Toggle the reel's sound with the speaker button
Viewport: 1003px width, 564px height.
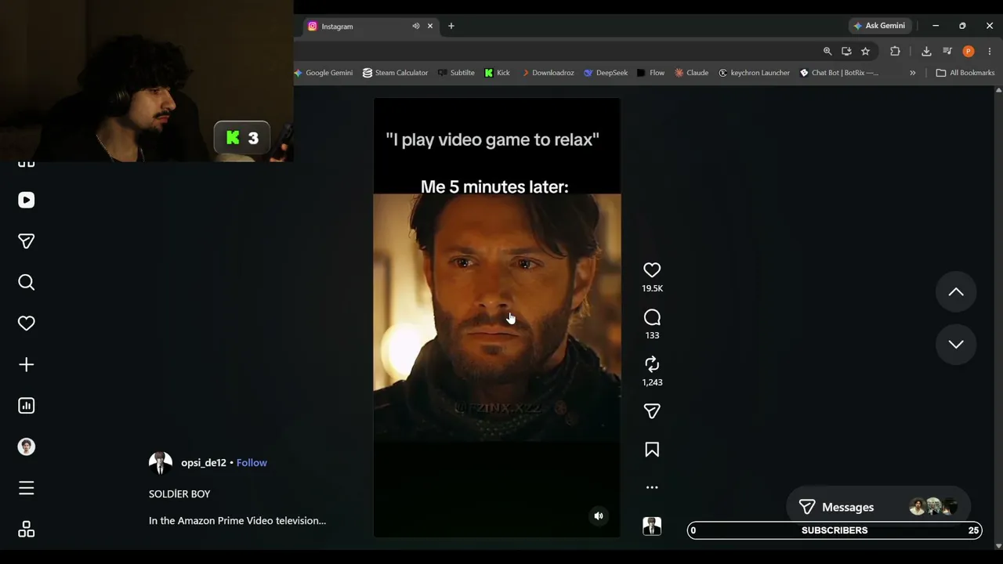[x=599, y=516]
